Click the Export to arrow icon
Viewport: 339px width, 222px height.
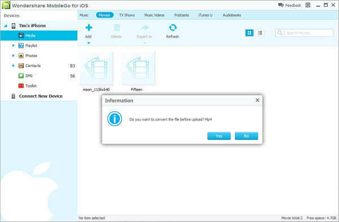145,28
